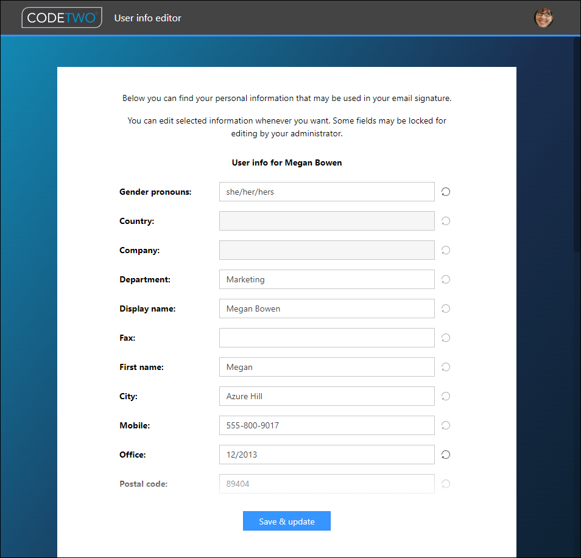
Task: Reset the Postal code field value
Action: (x=445, y=484)
